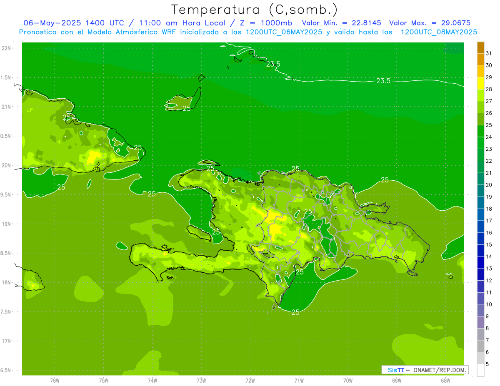Click the "19N" latitude axis label
The height and width of the screenshot is (386, 500).
pos(6,224)
